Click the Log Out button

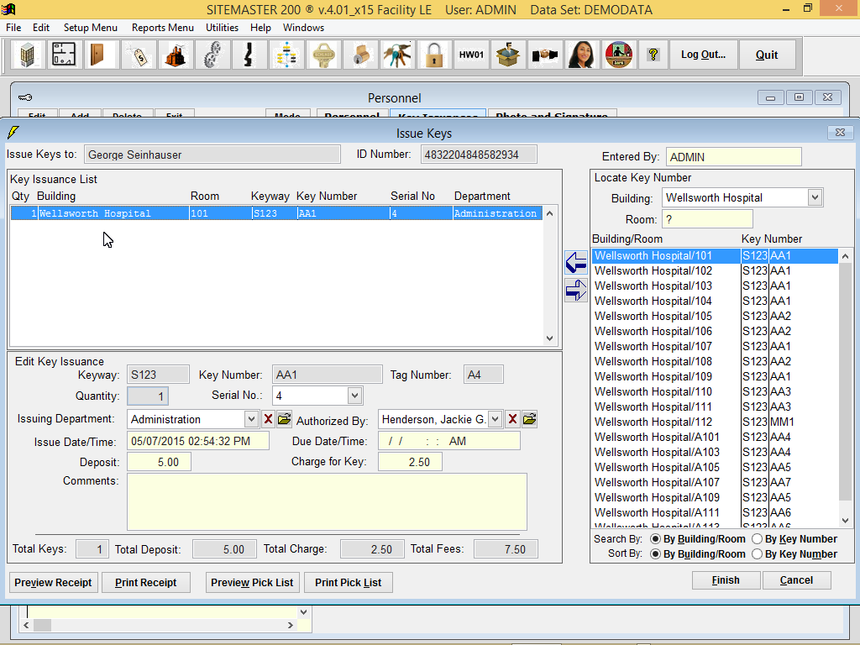703,55
